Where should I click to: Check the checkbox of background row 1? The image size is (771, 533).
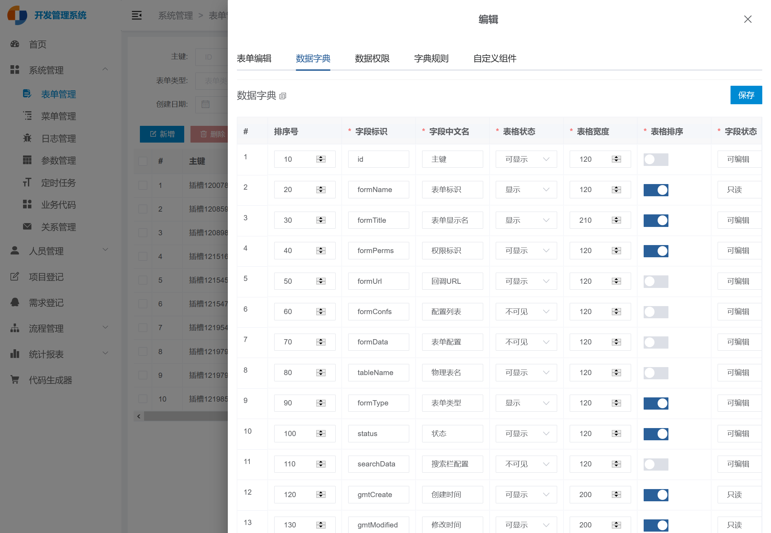143,185
